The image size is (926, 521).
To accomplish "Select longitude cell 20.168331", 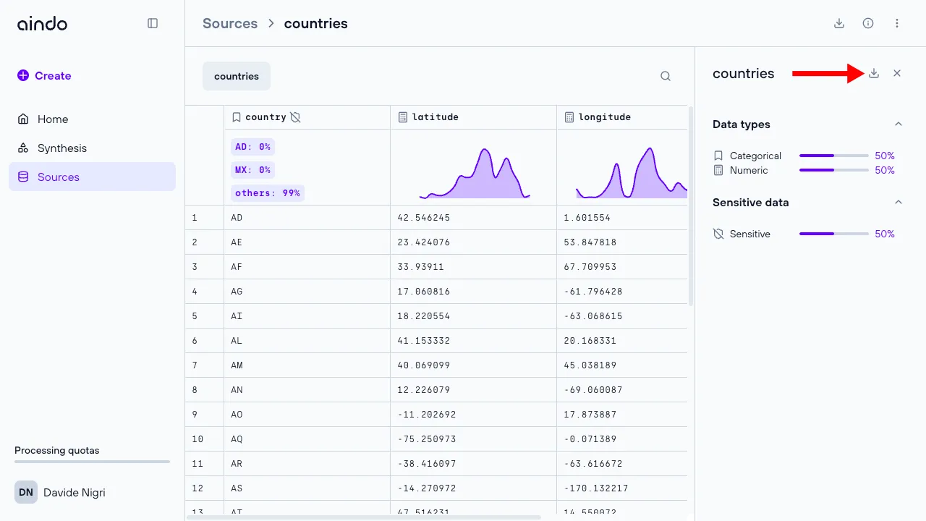I will pos(622,341).
